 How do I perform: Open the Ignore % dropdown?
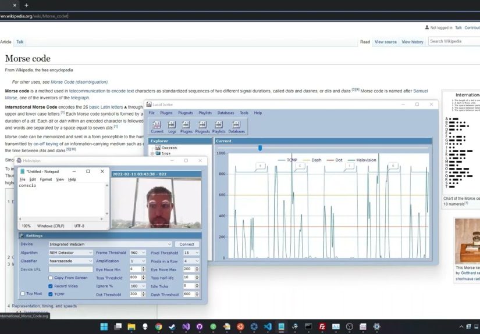click(x=138, y=286)
